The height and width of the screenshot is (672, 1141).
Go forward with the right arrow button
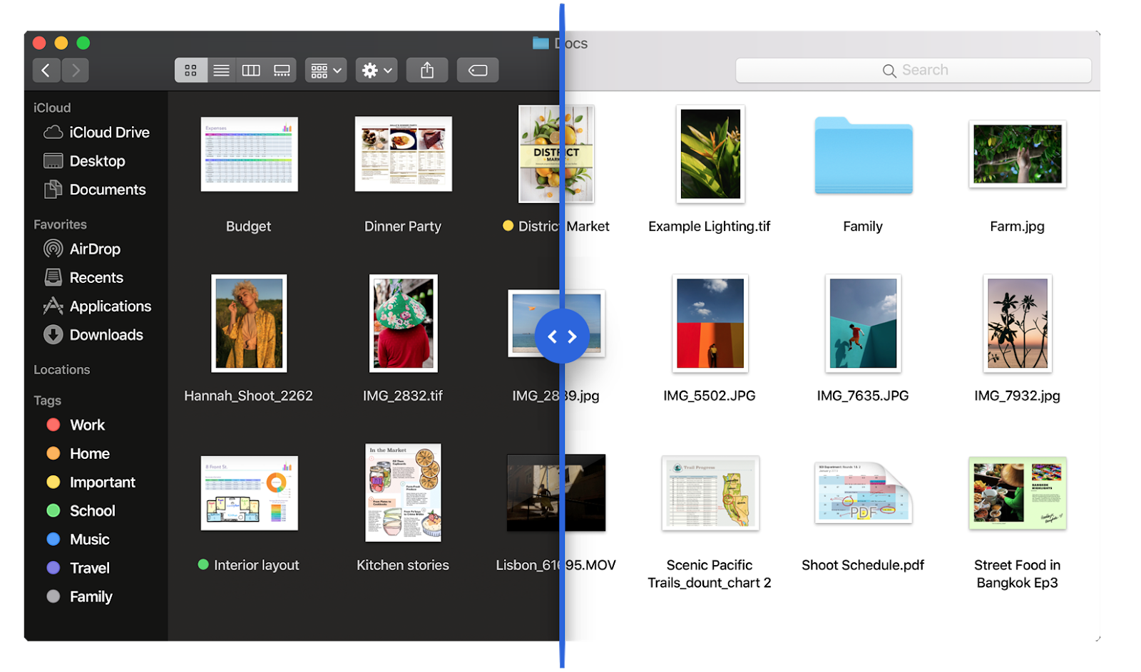pos(76,70)
